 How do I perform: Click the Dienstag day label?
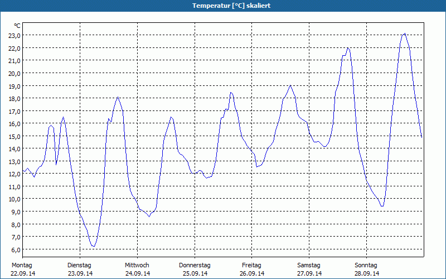(x=79, y=265)
